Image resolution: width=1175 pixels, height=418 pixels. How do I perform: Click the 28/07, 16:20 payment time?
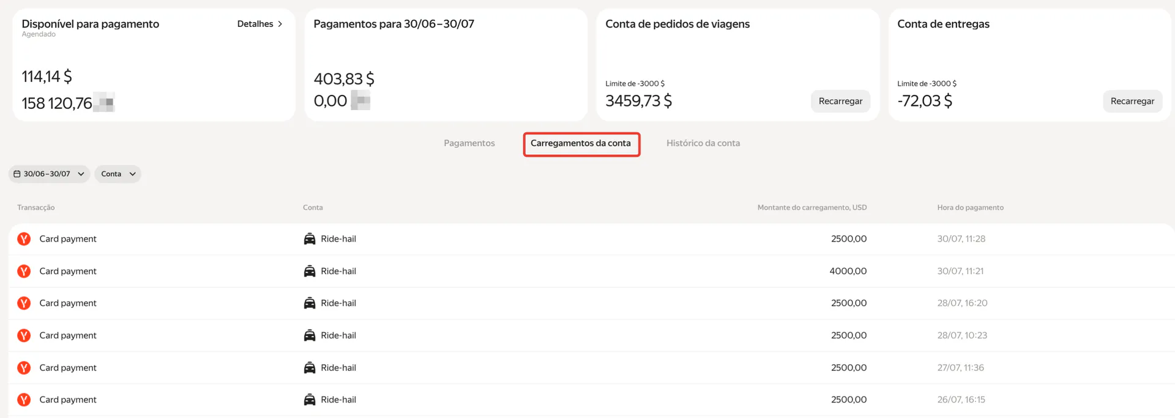962,303
